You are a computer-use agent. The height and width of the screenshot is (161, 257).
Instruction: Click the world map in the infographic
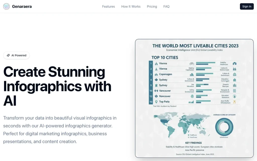[182, 125]
